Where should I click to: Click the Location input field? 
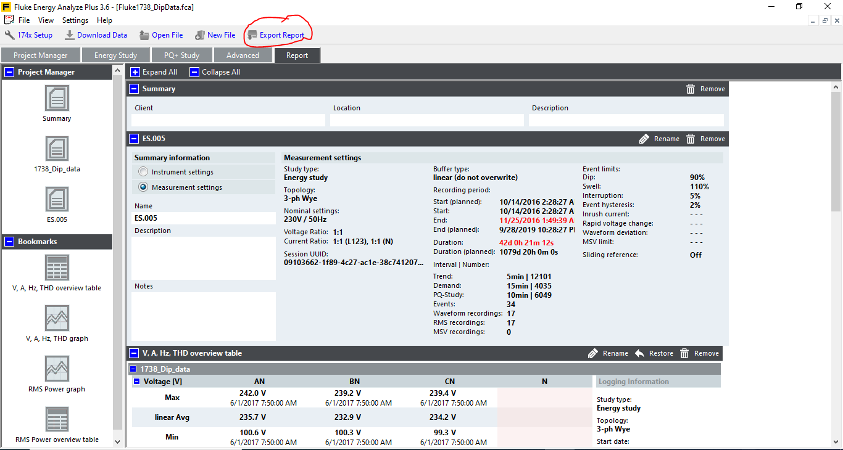[x=427, y=120]
